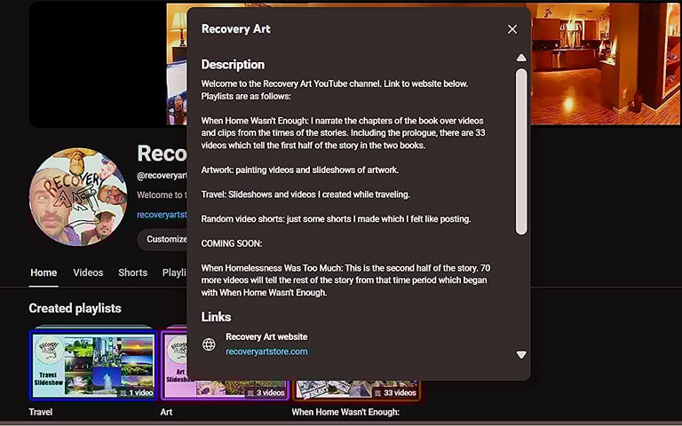The height and width of the screenshot is (426, 682).
Task: Click the 'Travel: Slideshows and videos' line
Action: coord(305,194)
